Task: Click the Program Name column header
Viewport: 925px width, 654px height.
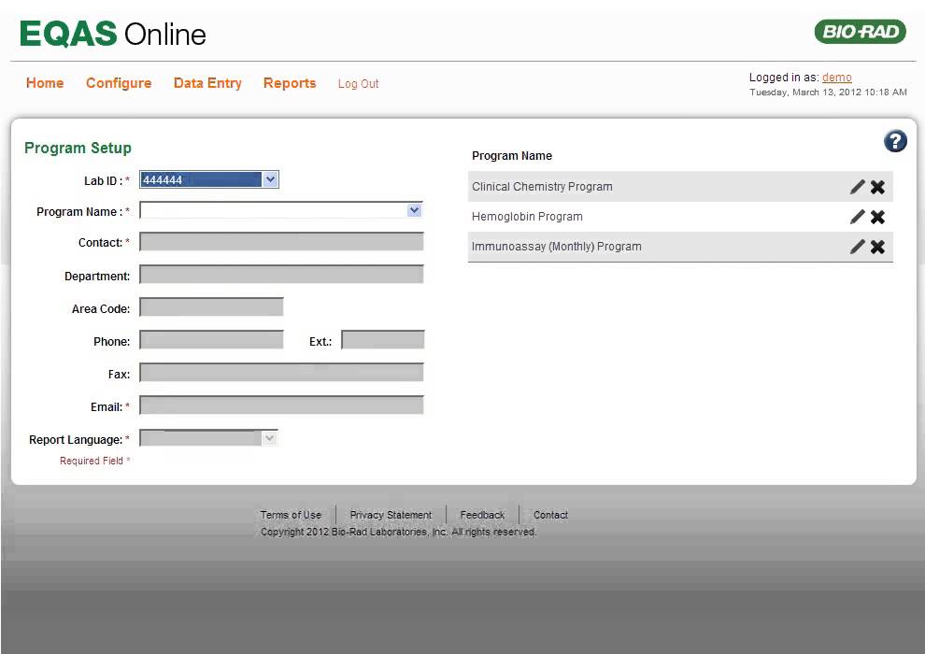Action: click(512, 156)
